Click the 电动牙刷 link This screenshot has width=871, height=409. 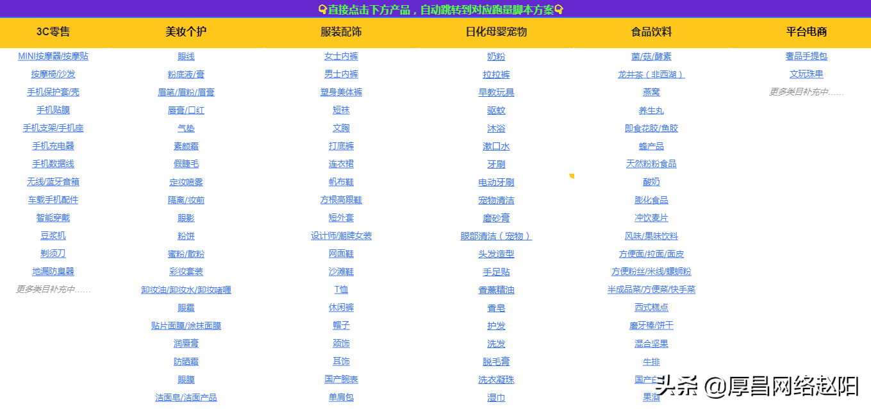pos(496,182)
